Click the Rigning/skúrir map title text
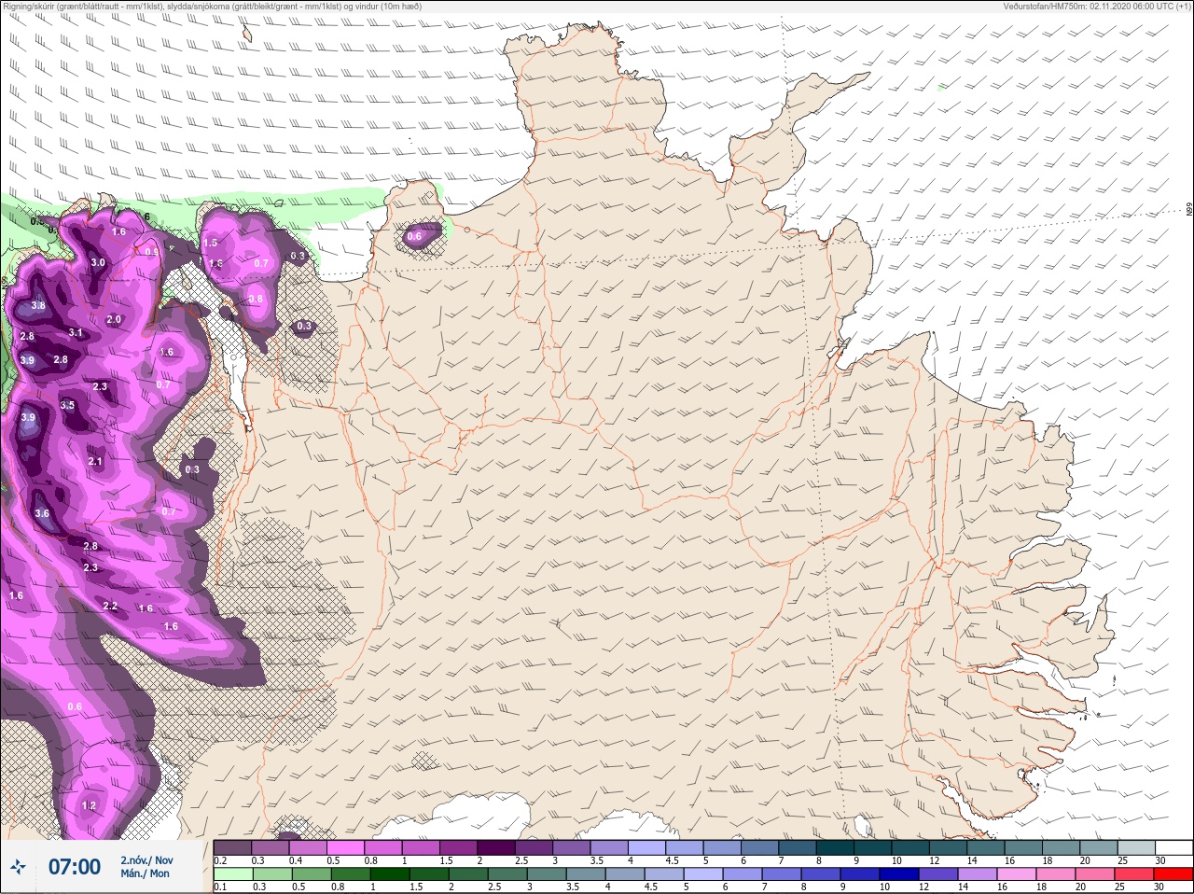Image resolution: width=1194 pixels, height=894 pixels. coord(213,6)
